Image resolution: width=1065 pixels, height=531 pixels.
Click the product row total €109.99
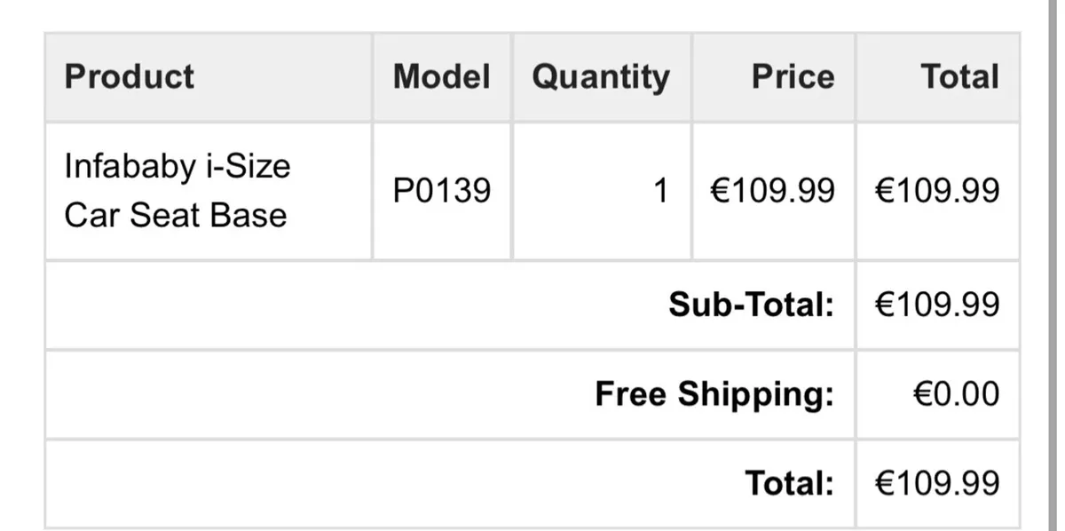937,190
